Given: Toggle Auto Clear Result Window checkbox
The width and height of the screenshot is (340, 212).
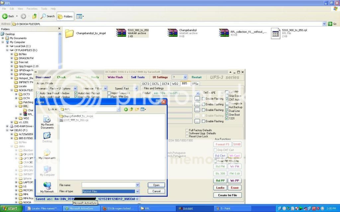Looking at the screenshot, I should pyautogui.click(x=38, y=93).
